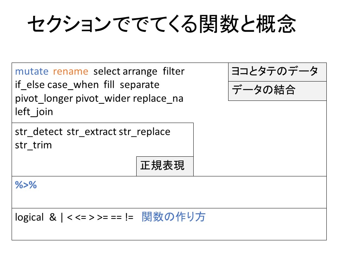Click the word arrange
Image resolution: width=338 pixels, height=253 pixels.
140,72
